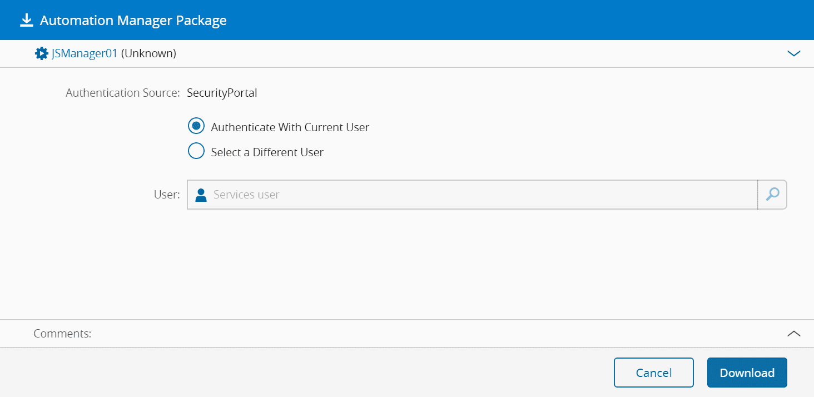The width and height of the screenshot is (814, 397).
Task: Click the 'Authentication Source:' label
Action: (122, 93)
